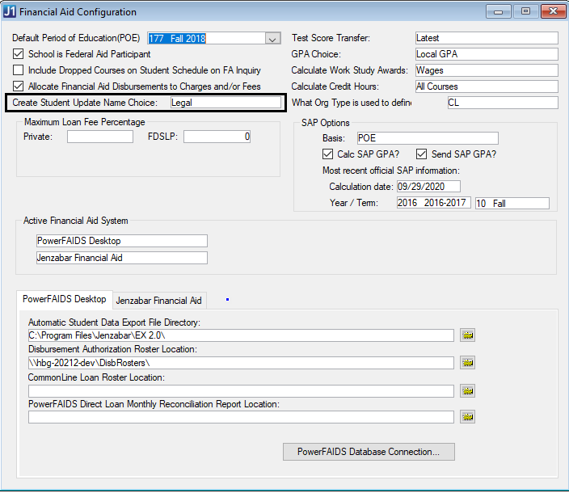Browse for Automatic Student Data Export directory
569x493 pixels.
click(467, 335)
